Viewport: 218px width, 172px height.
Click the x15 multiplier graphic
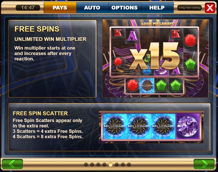(x=154, y=56)
